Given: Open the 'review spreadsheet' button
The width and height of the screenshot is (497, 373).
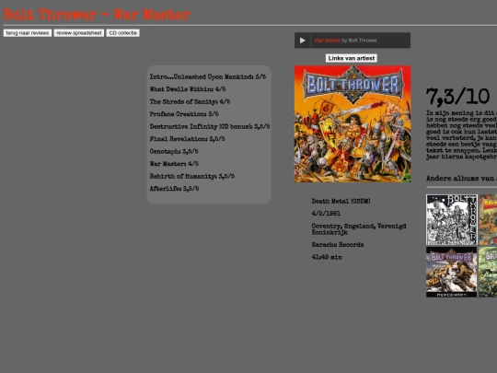Looking at the screenshot, I should pyautogui.click(x=79, y=33).
